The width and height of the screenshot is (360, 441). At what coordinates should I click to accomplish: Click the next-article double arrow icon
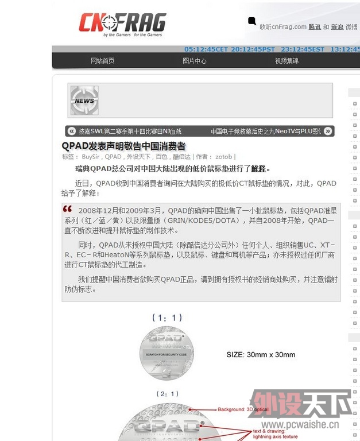coord(328,131)
